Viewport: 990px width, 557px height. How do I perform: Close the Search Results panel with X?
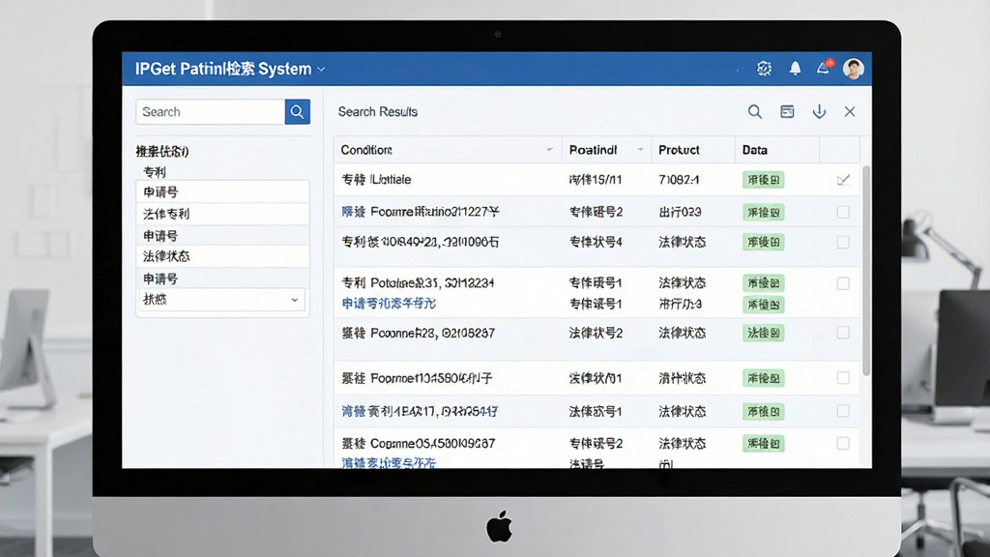click(x=850, y=112)
